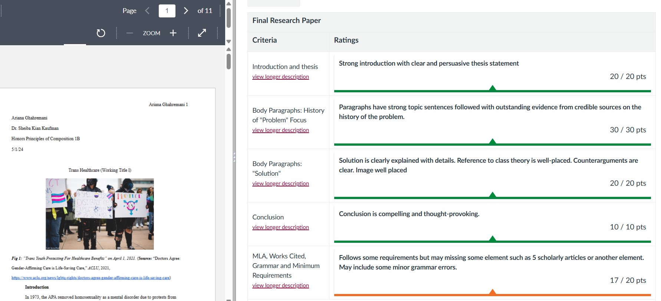The image size is (661, 301).
Task: Zoom out with the minus icon
Action: [x=129, y=33]
